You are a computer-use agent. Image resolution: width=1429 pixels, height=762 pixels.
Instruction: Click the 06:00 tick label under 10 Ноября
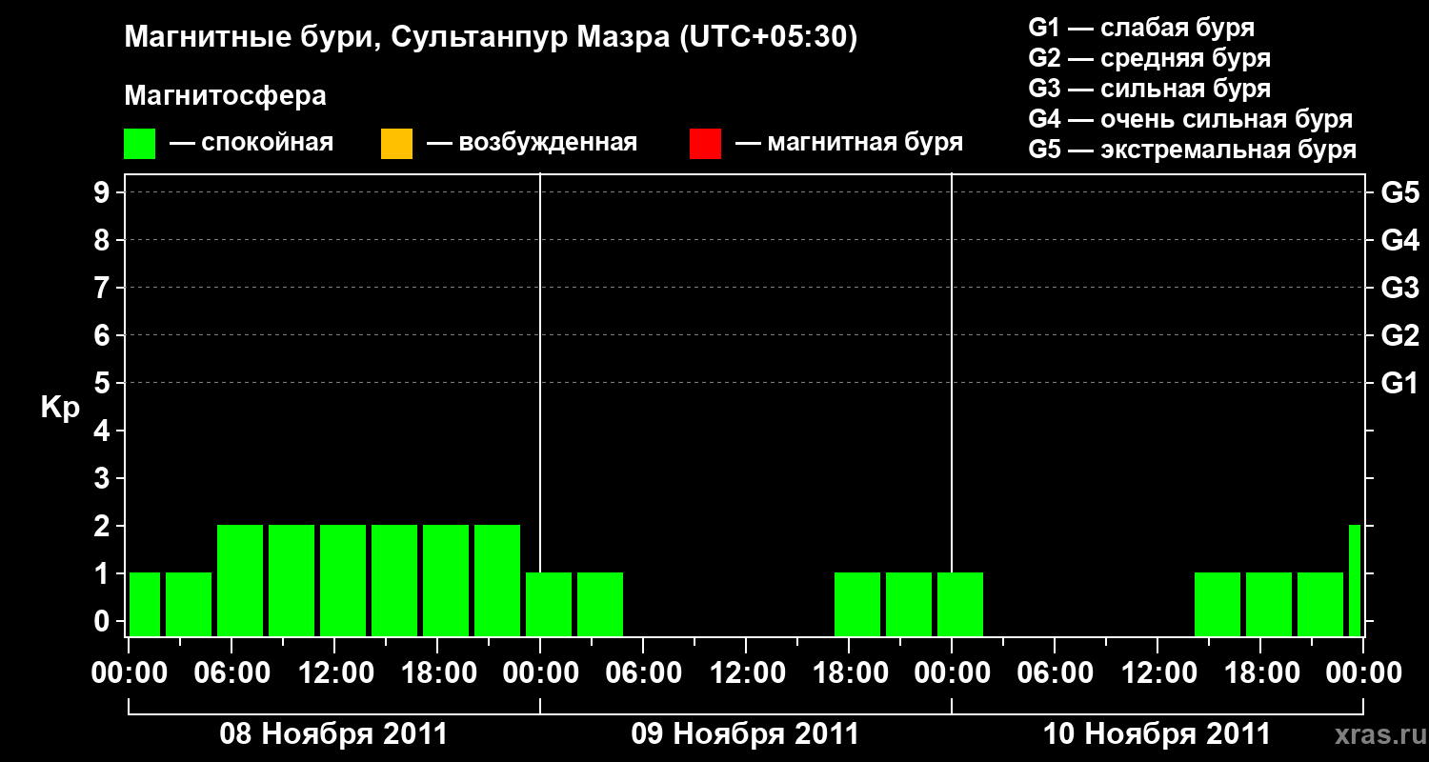[x=1055, y=672]
